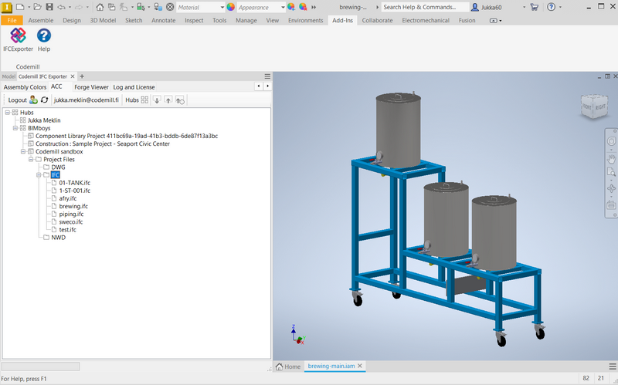Collapse the Project Files tree node

[31, 159]
